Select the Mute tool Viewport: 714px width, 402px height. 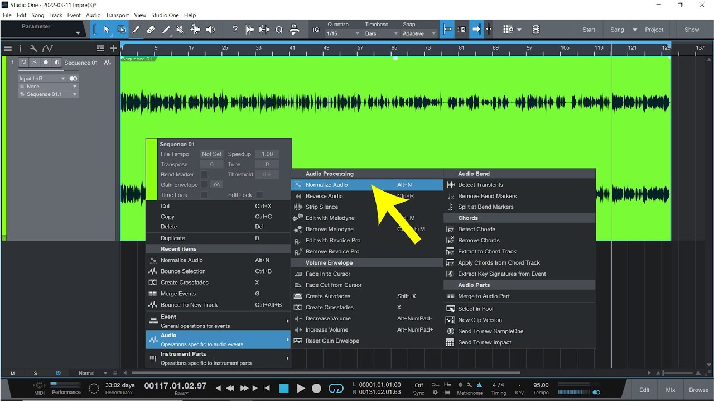point(180,30)
